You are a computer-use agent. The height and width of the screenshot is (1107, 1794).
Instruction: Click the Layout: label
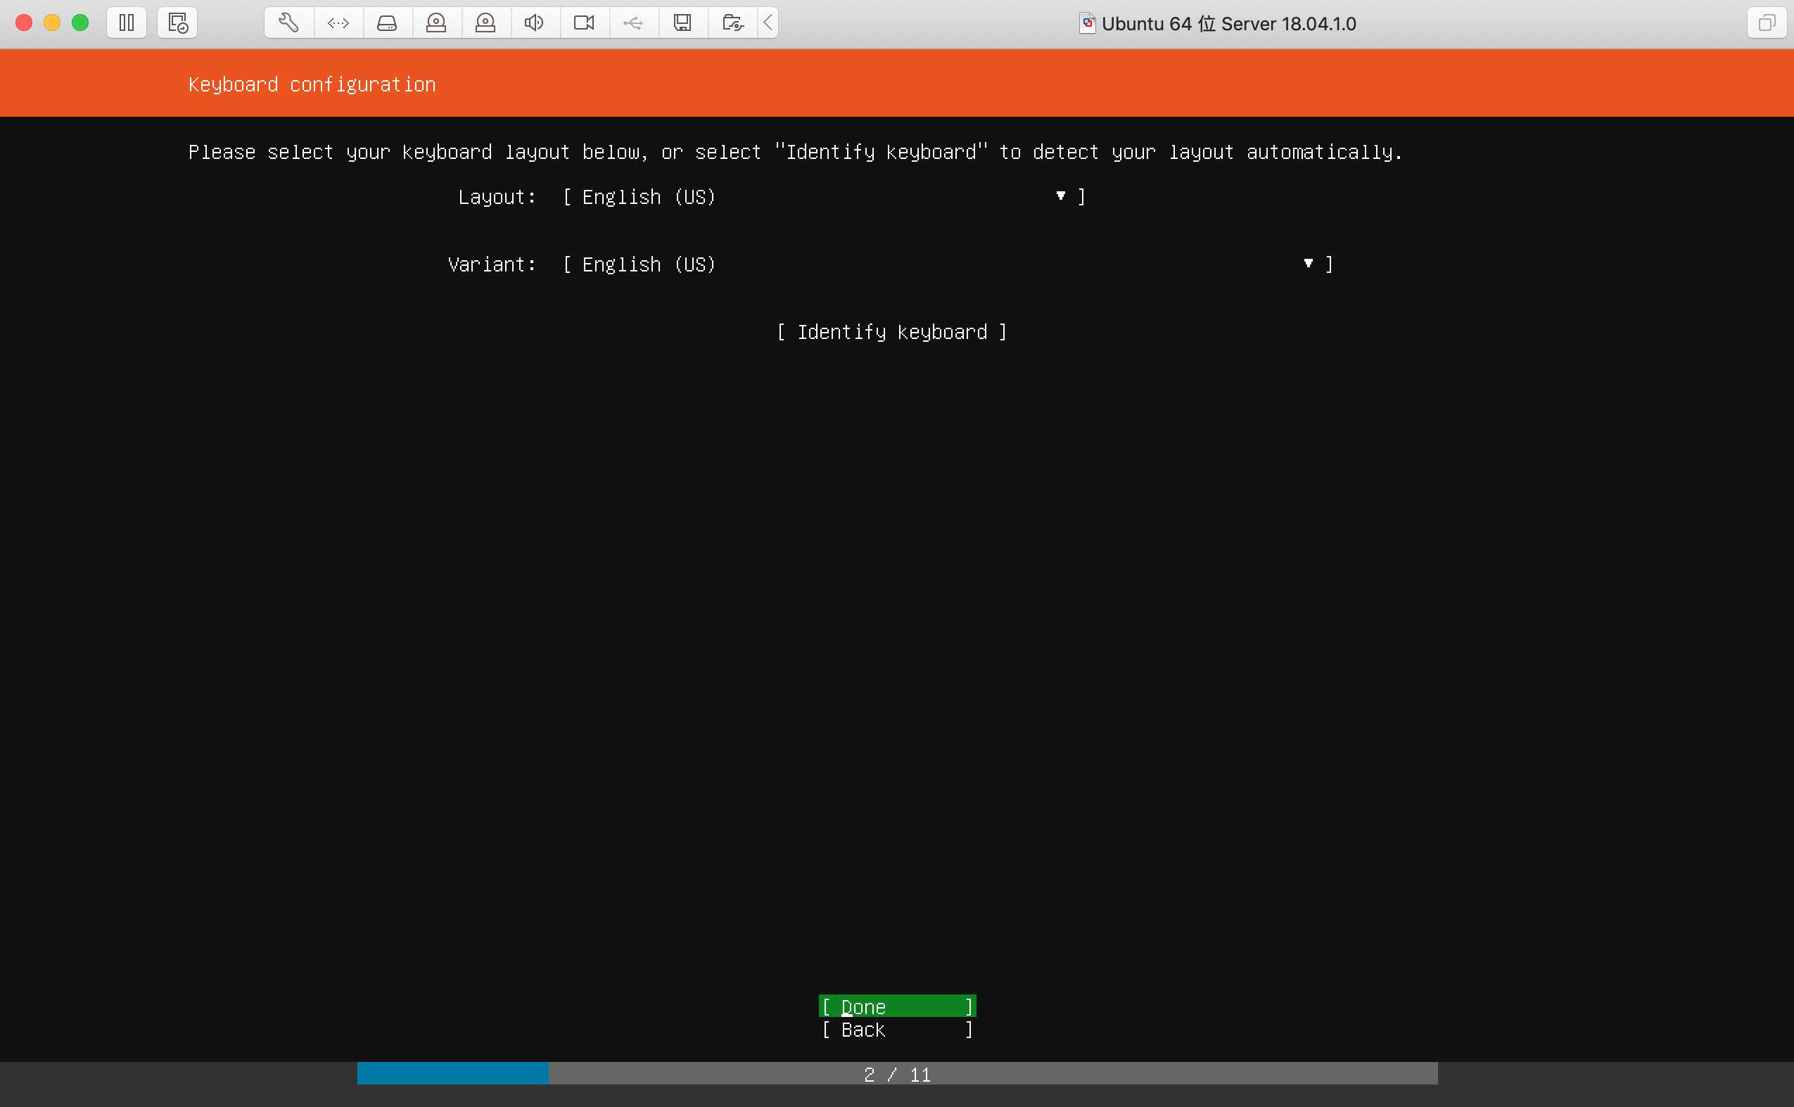497,197
